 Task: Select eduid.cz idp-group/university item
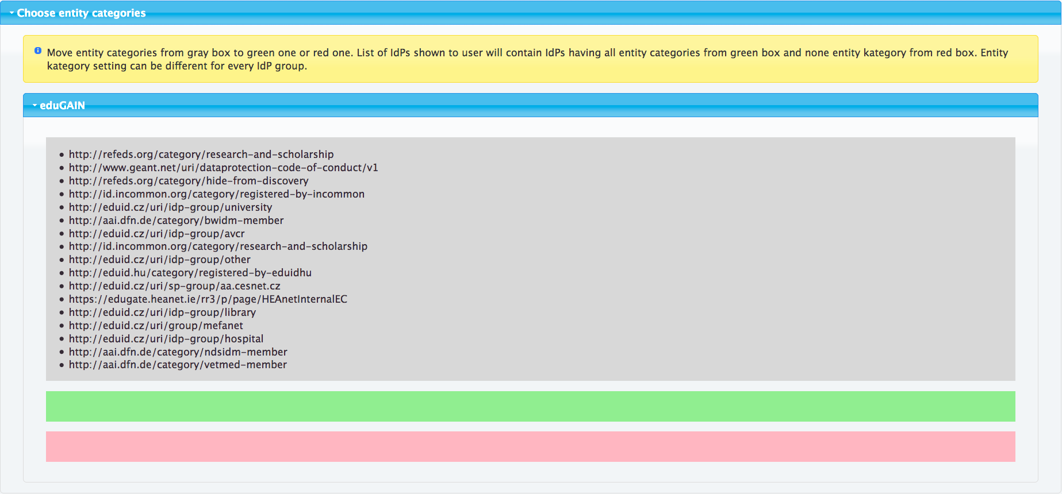pyautogui.click(x=170, y=207)
